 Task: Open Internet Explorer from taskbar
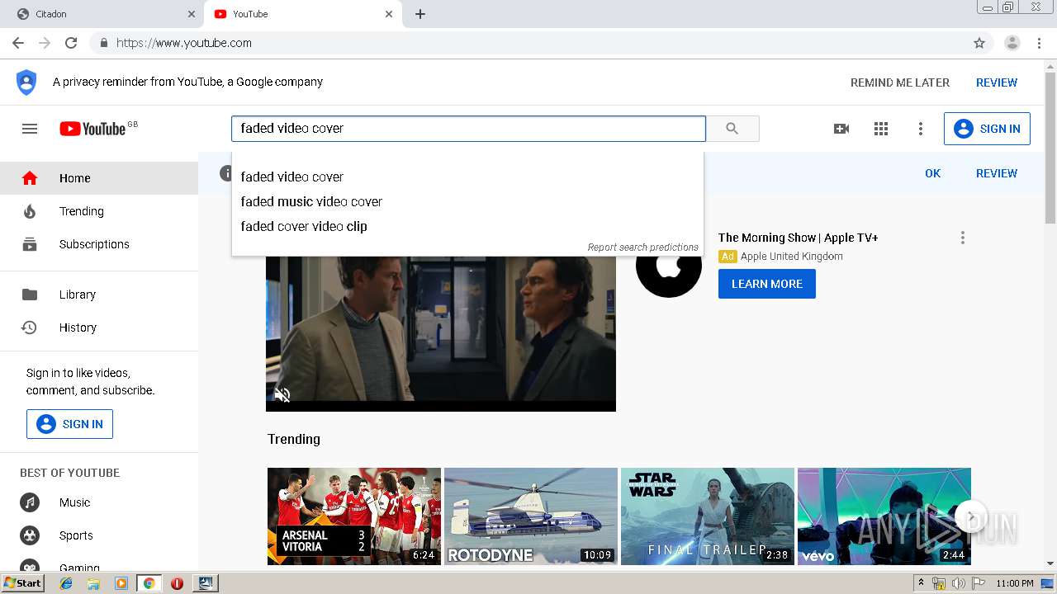point(66,583)
